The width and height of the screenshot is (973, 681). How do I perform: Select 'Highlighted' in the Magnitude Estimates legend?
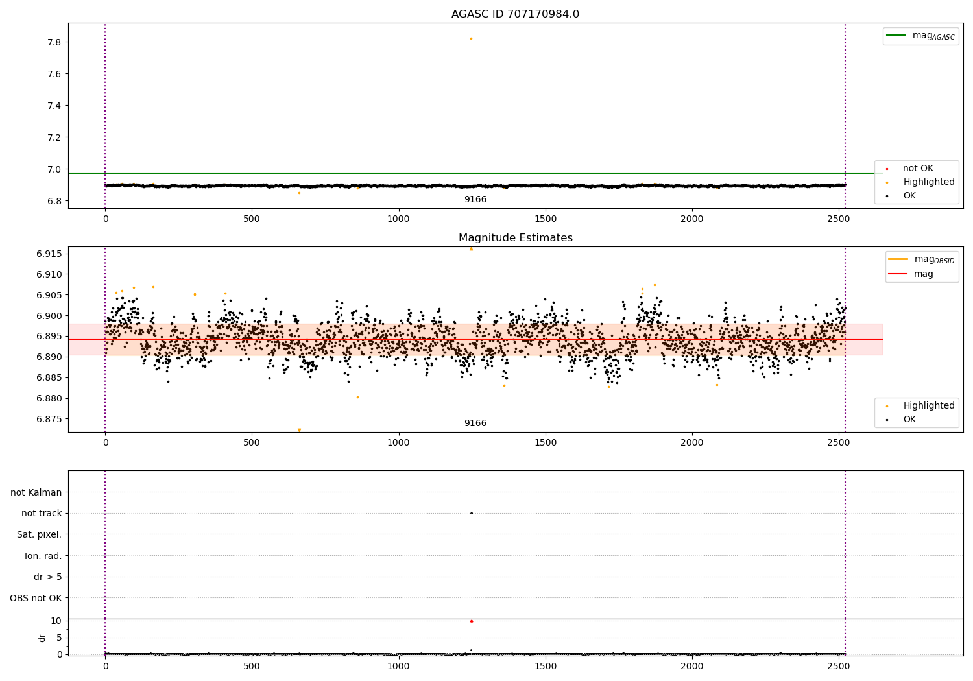(920, 406)
